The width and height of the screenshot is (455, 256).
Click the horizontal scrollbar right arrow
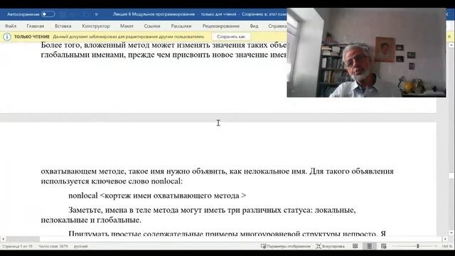coord(445,239)
